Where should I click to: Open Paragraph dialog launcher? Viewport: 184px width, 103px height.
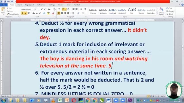86,17
